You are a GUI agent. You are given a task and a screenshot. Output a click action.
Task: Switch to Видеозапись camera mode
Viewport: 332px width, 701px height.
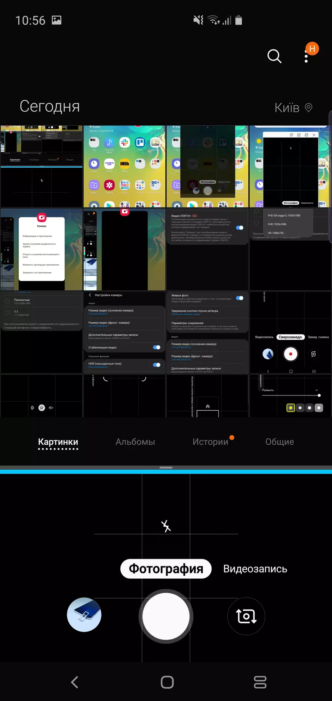tap(255, 569)
